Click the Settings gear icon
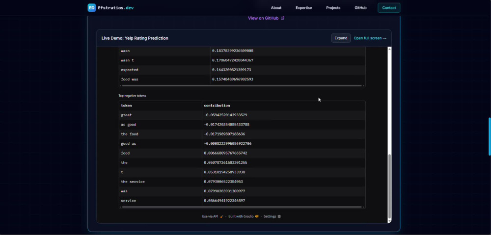The image size is (491, 235). point(279,216)
